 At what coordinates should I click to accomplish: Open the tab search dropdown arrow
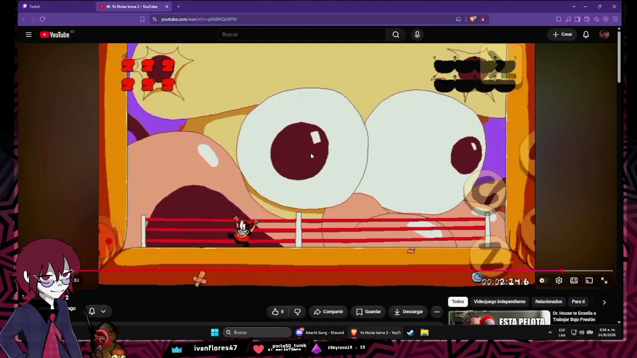click(x=574, y=6)
